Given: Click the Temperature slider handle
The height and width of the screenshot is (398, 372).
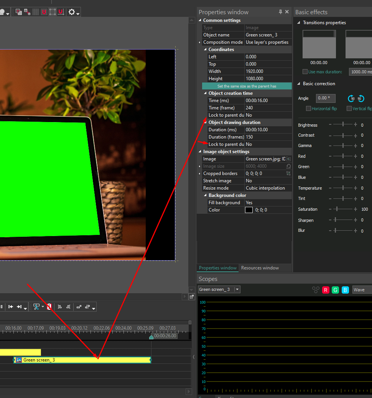Looking at the screenshot, I should [343, 188].
